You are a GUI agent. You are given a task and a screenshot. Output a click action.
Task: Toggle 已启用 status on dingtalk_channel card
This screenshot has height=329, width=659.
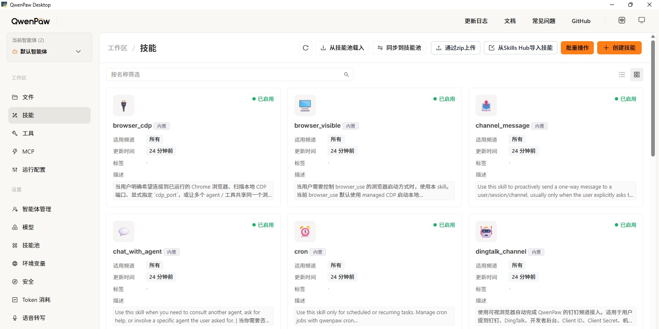(x=626, y=225)
